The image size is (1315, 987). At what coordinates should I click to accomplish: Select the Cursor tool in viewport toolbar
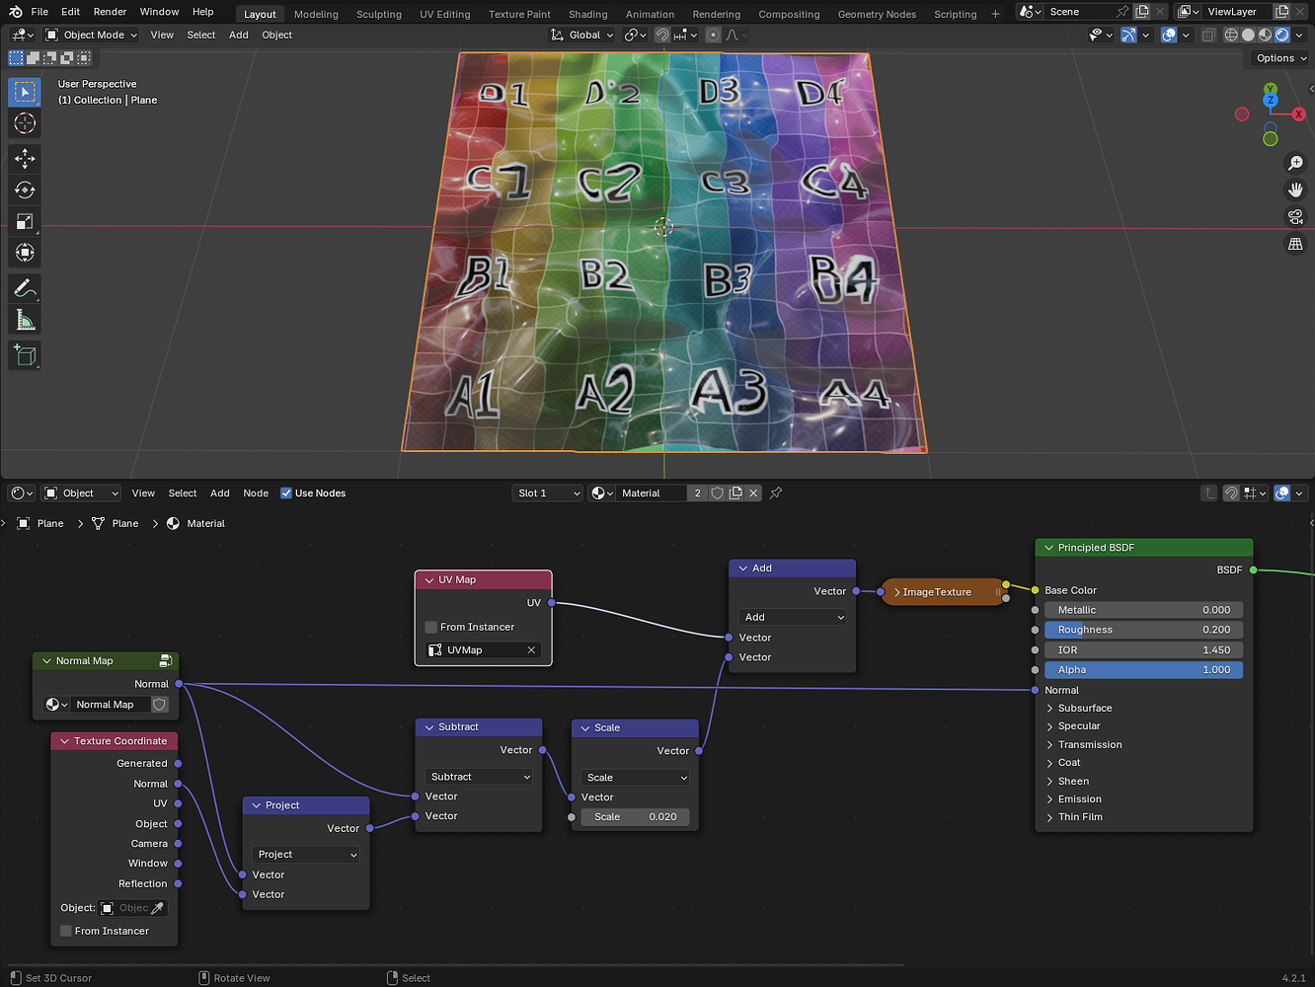pos(25,123)
